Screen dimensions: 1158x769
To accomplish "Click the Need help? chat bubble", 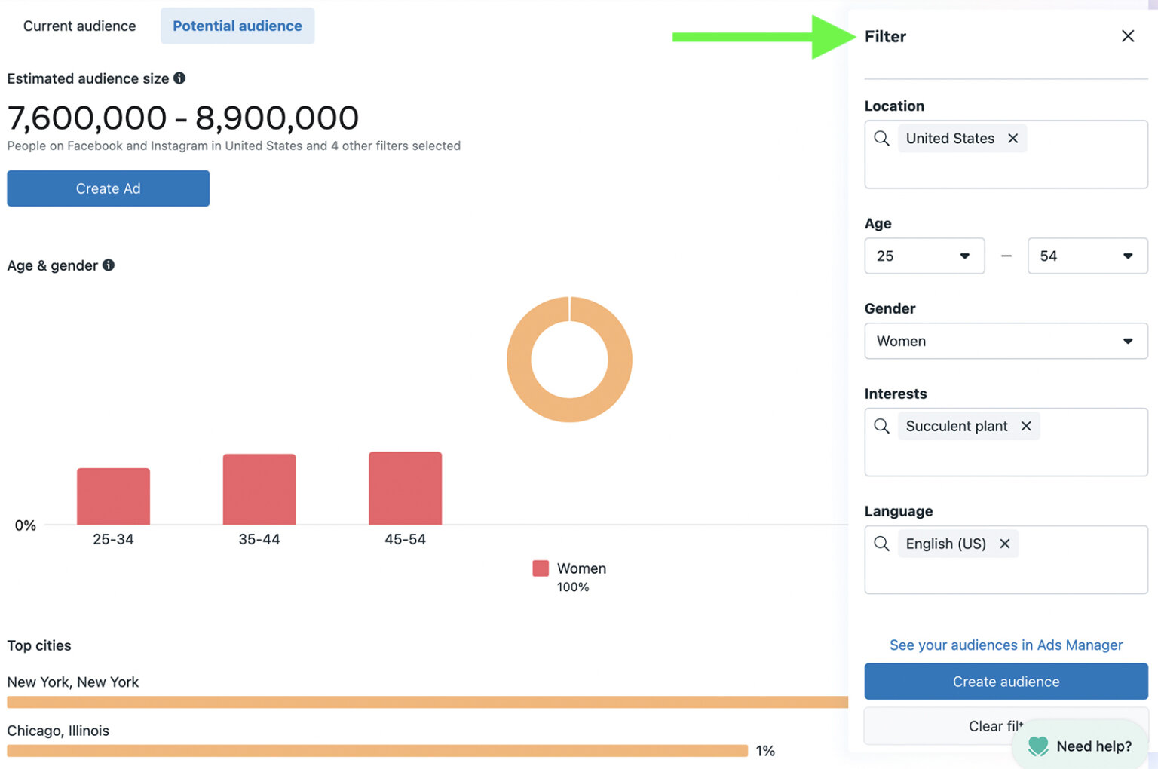I will coord(1080,746).
